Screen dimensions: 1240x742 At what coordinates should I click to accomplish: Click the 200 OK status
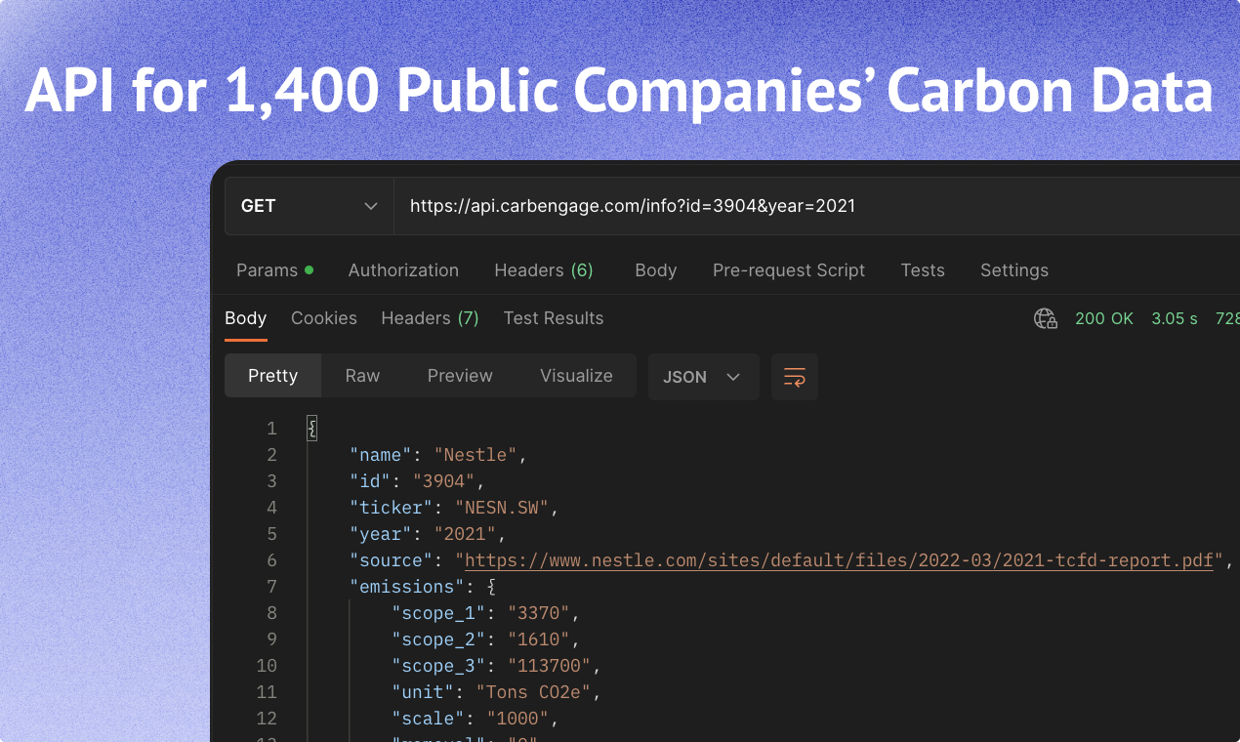(1104, 318)
